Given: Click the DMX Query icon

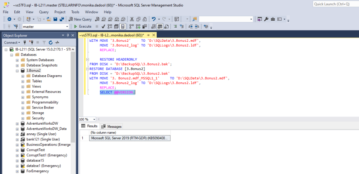Looking at the screenshot, I should pos(110,20).
